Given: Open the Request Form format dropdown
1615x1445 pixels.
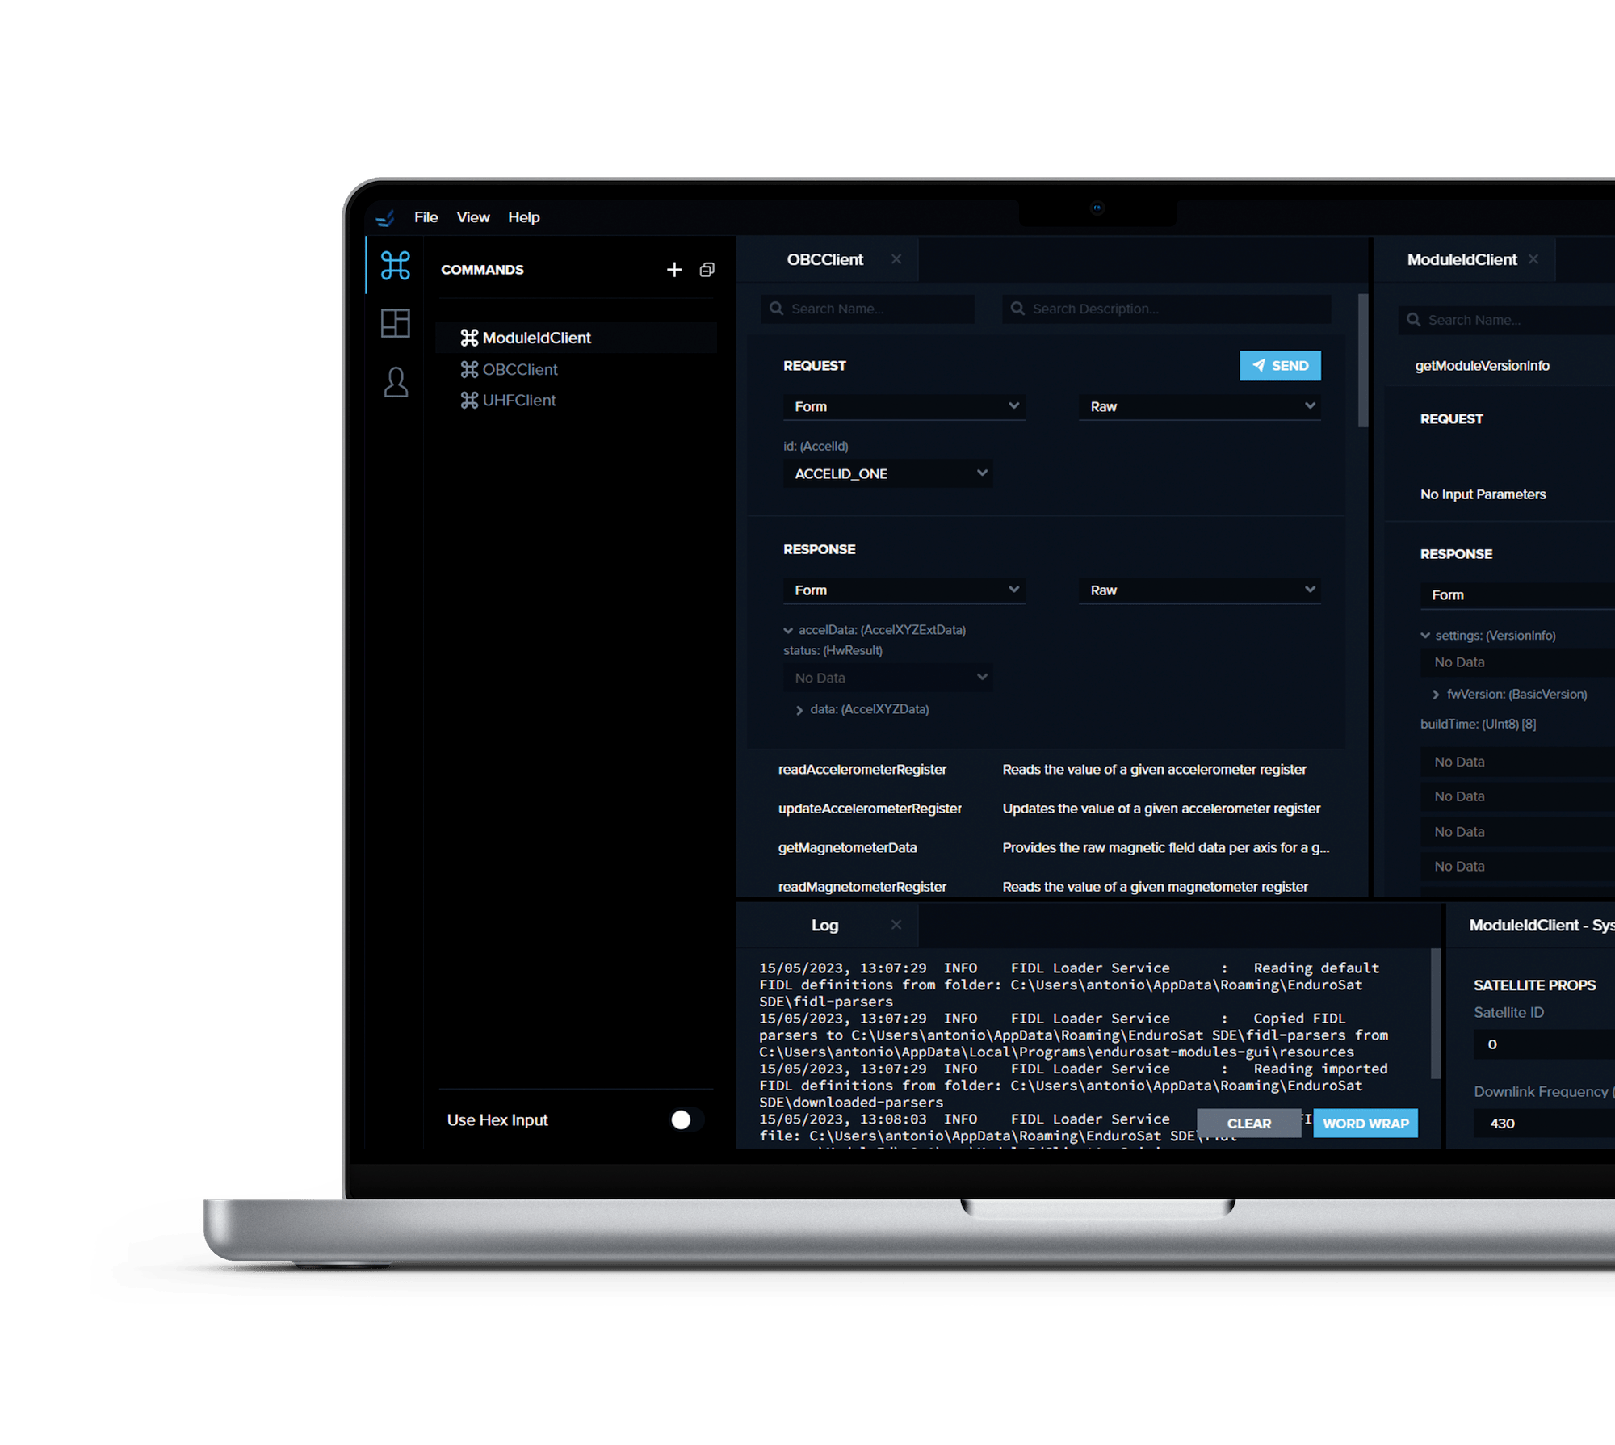Looking at the screenshot, I should click(x=898, y=406).
